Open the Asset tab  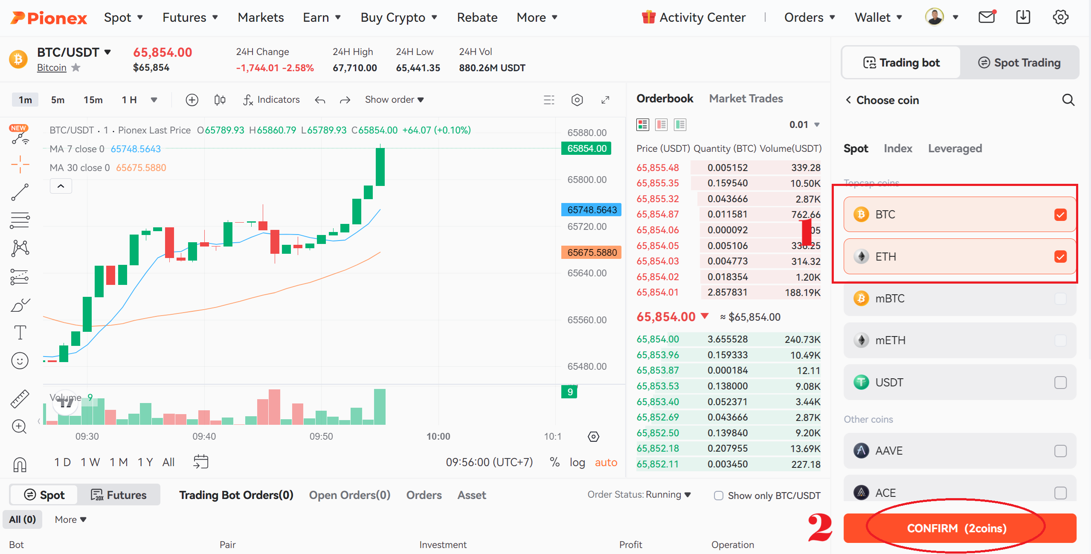tap(472, 495)
